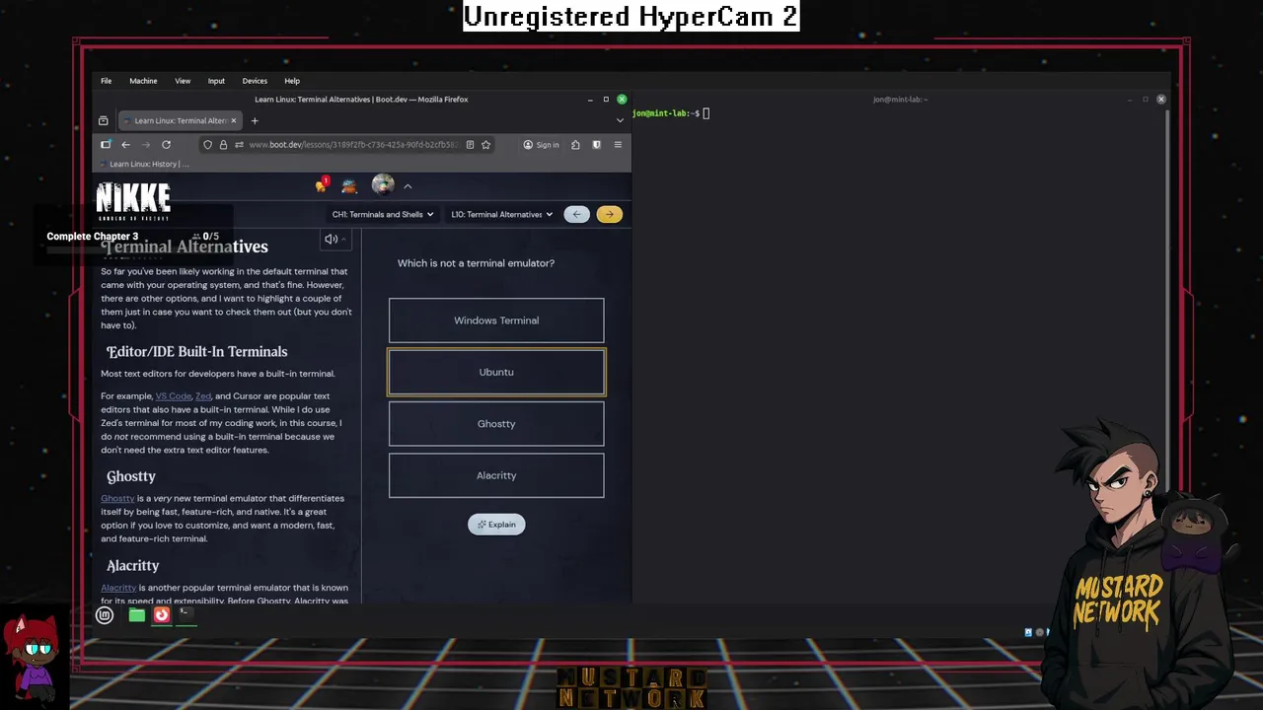Viewport: 1263px width, 710px height.
Task: Go to next lesson yellow arrow
Action: tap(610, 214)
